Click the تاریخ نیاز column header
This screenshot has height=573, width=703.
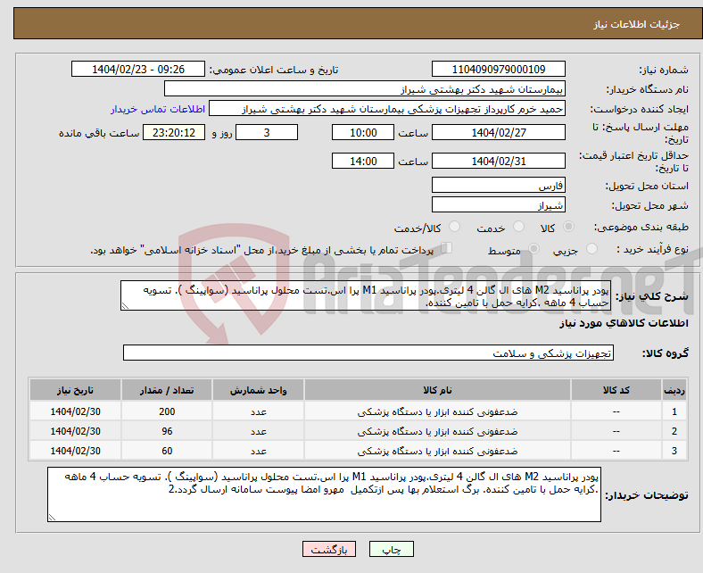pyautogui.click(x=75, y=390)
